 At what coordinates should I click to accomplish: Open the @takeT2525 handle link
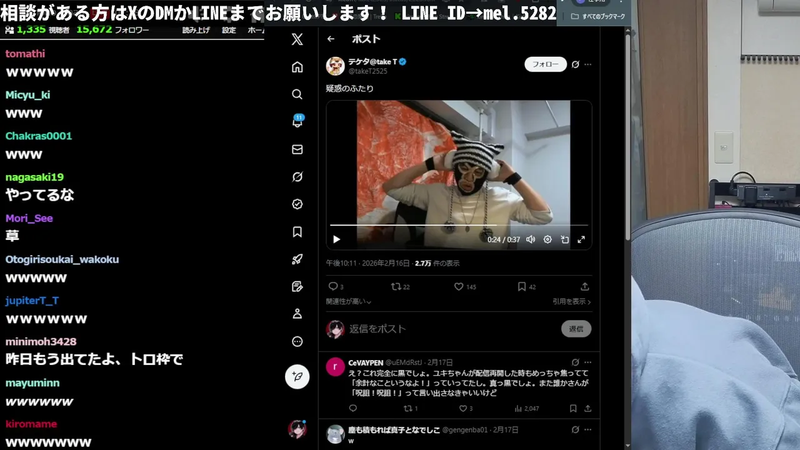[368, 71]
